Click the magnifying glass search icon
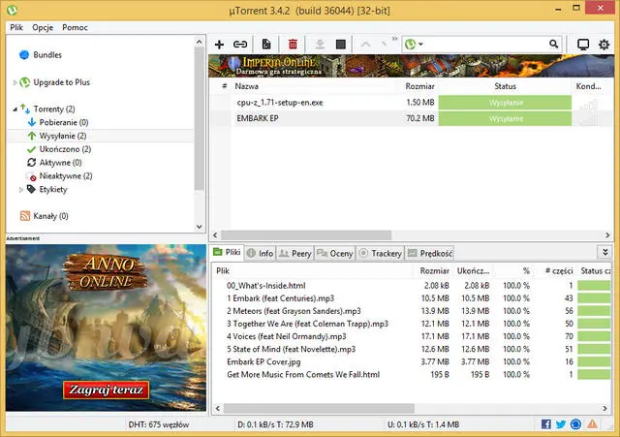The width and height of the screenshot is (620, 437). click(553, 44)
